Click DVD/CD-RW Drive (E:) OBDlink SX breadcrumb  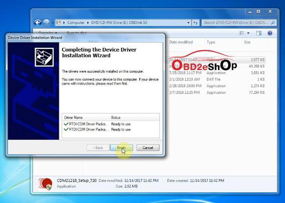119,23
